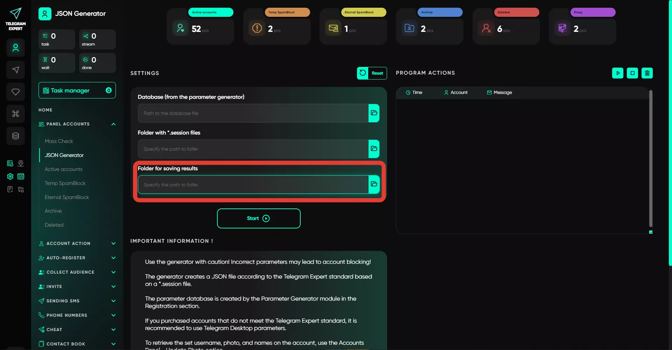Open the command symbol section in left rail
Screen dimensions: 672x350
click(15, 114)
